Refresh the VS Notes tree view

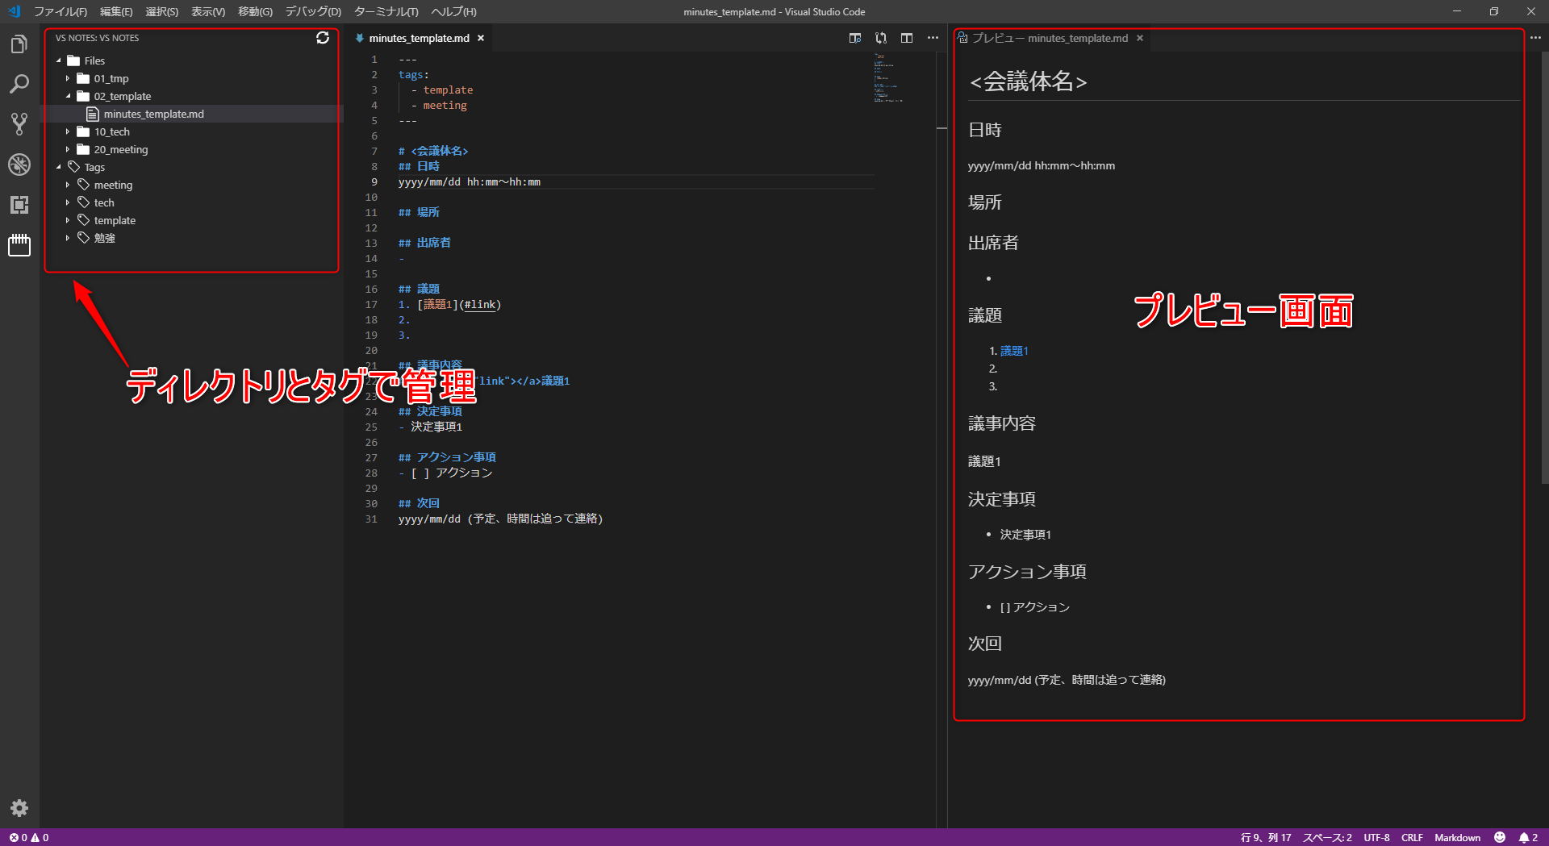click(x=323, y=38)
